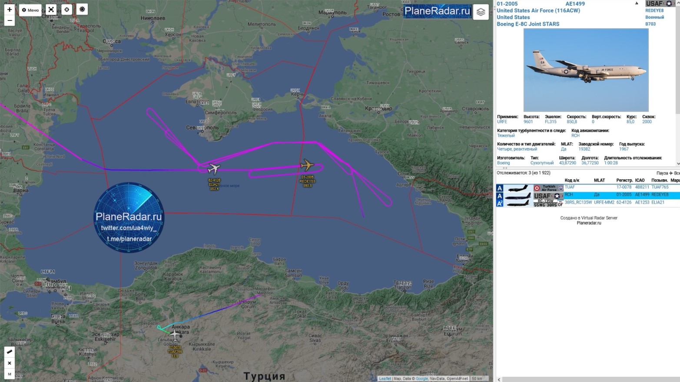Open the Google map data link
The image size is (680, 382).
click(422, 379)
